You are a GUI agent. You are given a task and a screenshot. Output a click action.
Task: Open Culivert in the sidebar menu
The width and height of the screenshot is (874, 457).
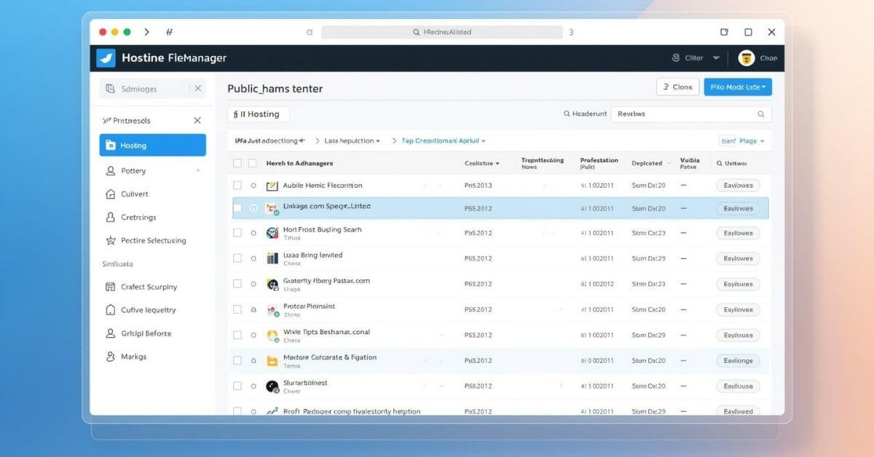(x=134, y=194)
